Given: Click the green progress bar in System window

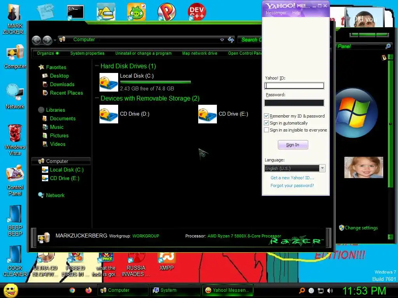Looking at the screenshot, I should click(x=369, y=35).
